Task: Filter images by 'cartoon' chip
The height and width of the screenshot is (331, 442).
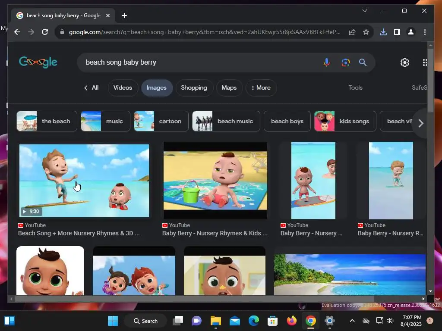Action: [x=161, y=121]
